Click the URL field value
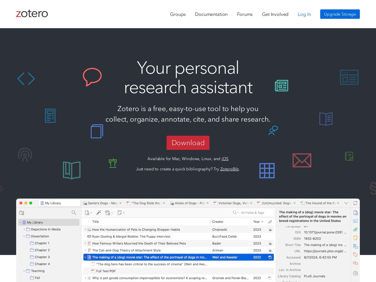 (325, 251)
